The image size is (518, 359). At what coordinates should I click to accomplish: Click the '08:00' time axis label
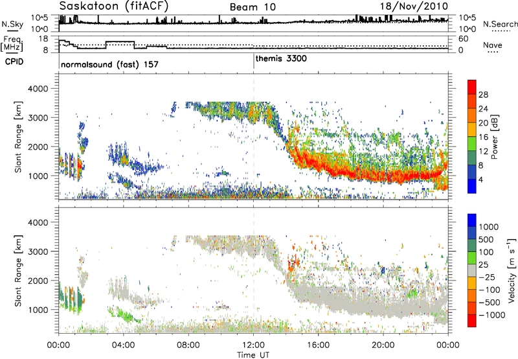pos(188,345)
